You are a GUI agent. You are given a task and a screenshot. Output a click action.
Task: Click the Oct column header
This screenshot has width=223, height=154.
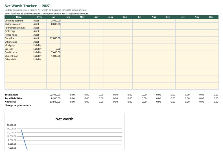pyautogui.click(x=182, y=17)
